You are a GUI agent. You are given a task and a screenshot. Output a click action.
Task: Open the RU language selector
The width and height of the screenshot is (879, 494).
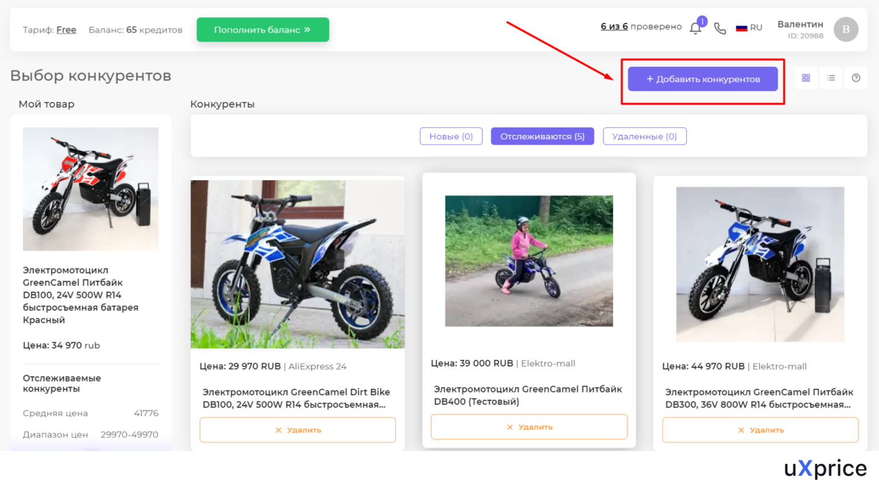pyautogui.click(x=749, y=28)
